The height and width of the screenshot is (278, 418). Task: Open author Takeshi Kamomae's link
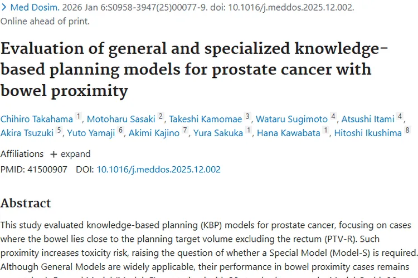tap(206, 118)
